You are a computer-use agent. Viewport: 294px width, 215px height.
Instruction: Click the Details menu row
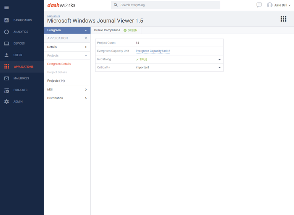(67, 47)
